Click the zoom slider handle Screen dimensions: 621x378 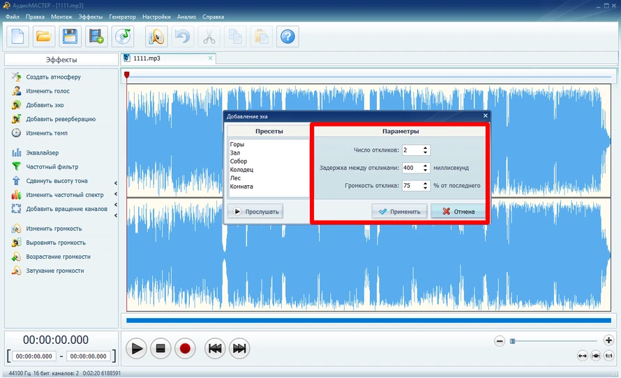coord(512,341)
